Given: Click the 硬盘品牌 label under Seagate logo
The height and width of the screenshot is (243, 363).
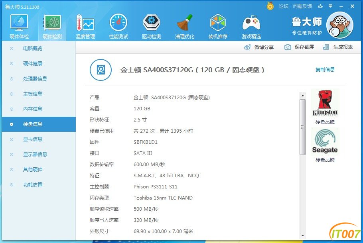Looking at the screenshot, I should pyautogui.click(x=325, y=160).
